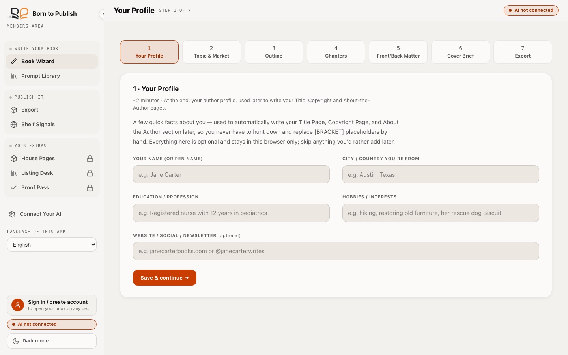Click the Shelf Signals globe icon
568x355 pixels.
point(14,125)
